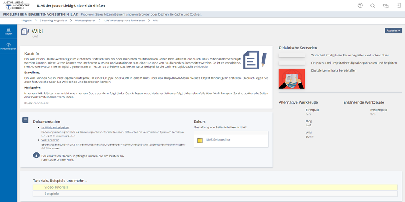Click the Wiki breadcrumb item
The image size is (405, 202).
156,21
